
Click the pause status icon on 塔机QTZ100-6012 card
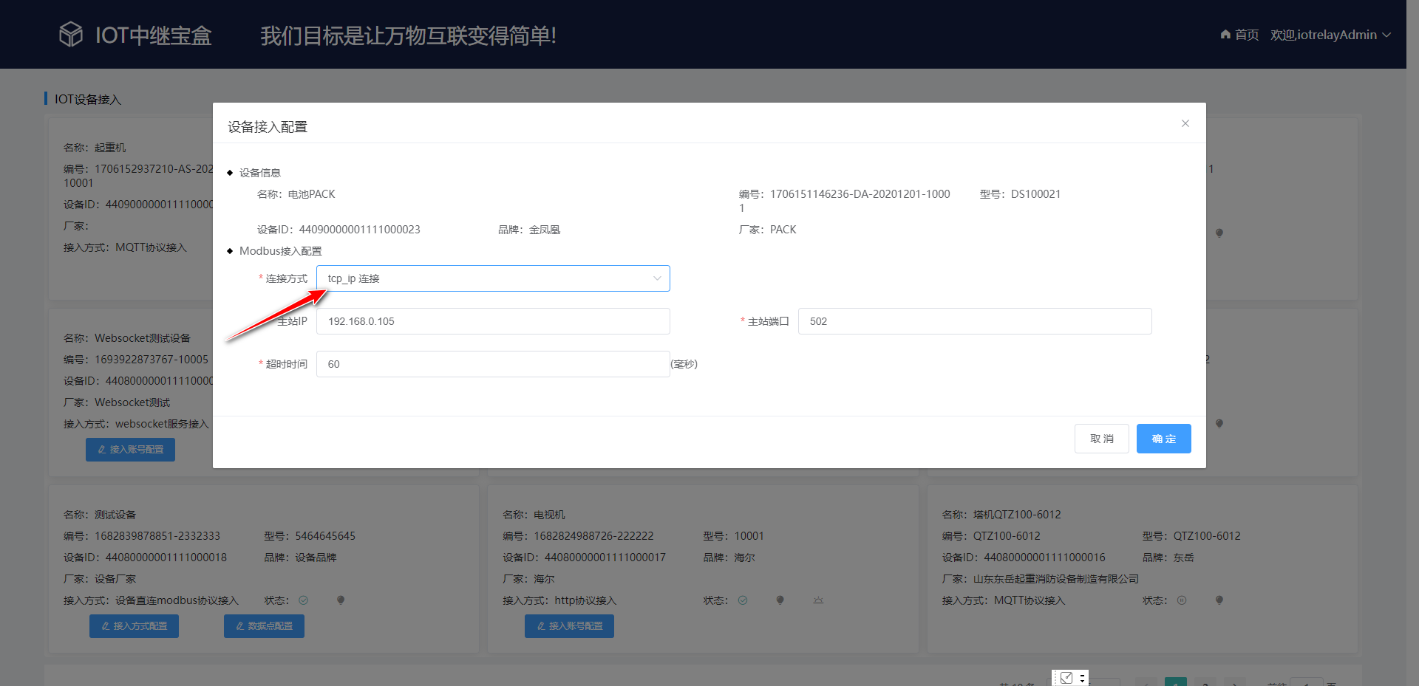pos(1181,600)
